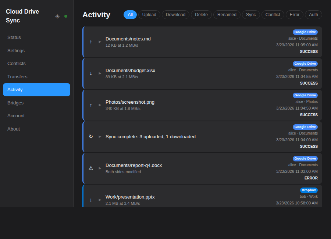Click upload arrow icon for Documents/notes.md
This screenshot has height=239, width=331.
91,42
